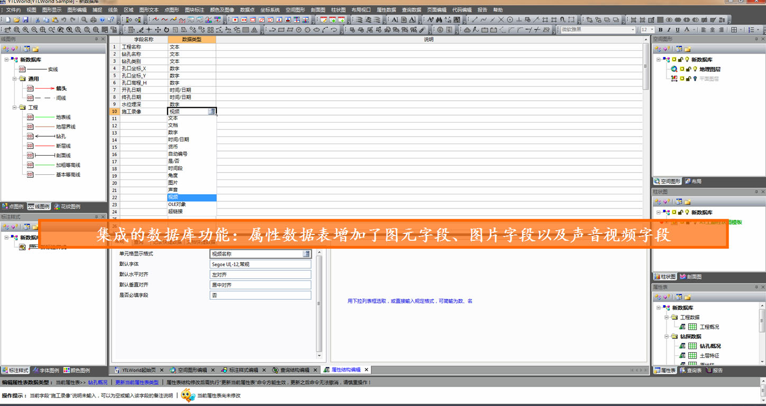Click the bee mascot icon in status bar
766x406 pixels.
pos(188,395)
